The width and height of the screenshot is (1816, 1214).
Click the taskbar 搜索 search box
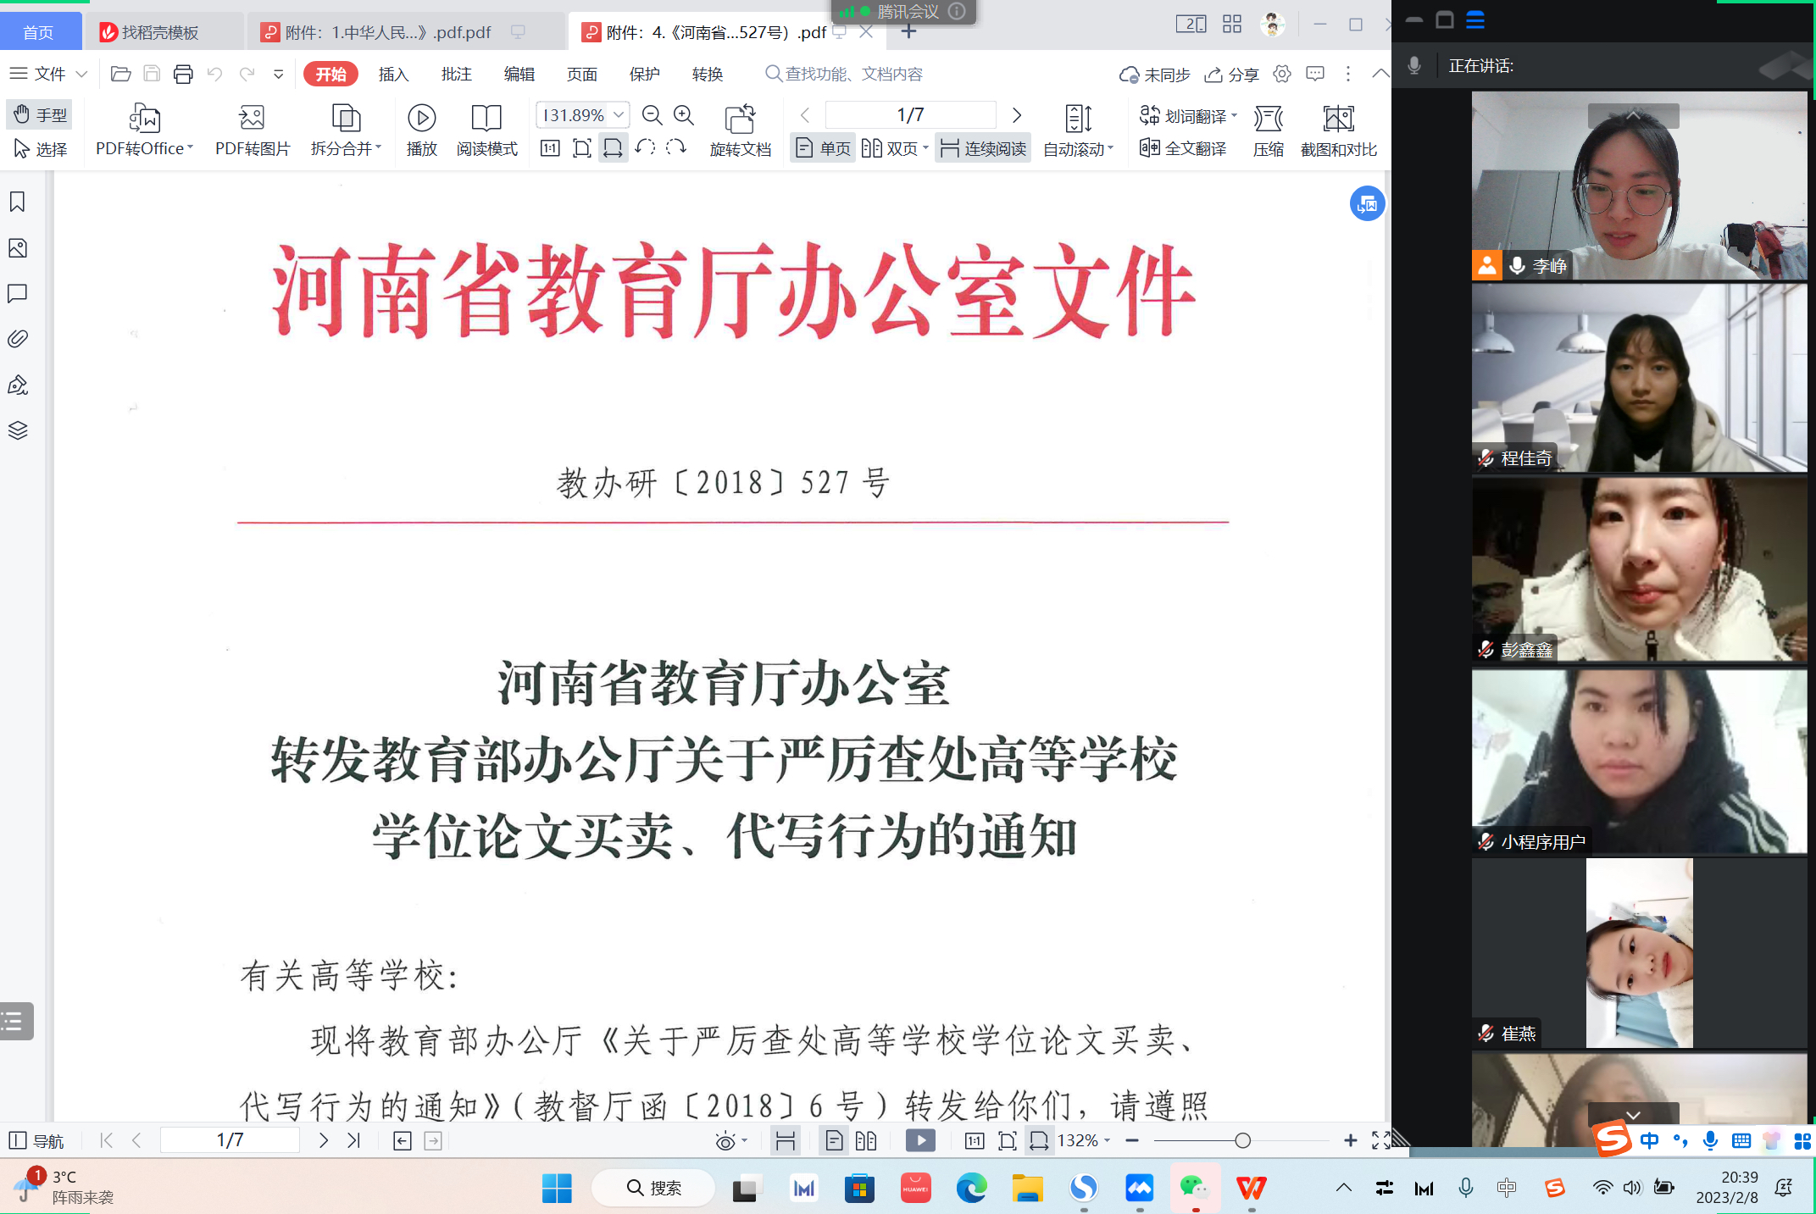point(653,1188)
